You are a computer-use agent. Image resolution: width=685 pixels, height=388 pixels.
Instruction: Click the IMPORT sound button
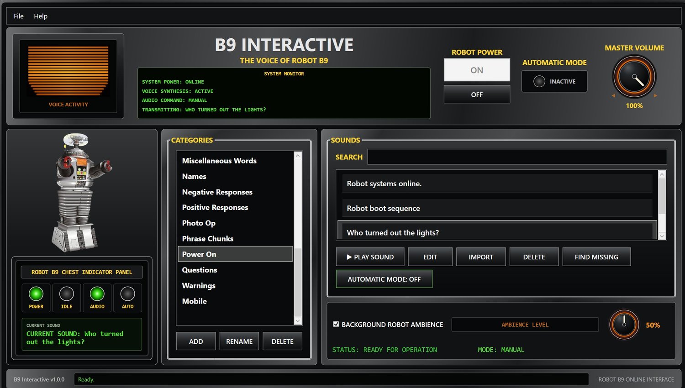tap(481, 257)
